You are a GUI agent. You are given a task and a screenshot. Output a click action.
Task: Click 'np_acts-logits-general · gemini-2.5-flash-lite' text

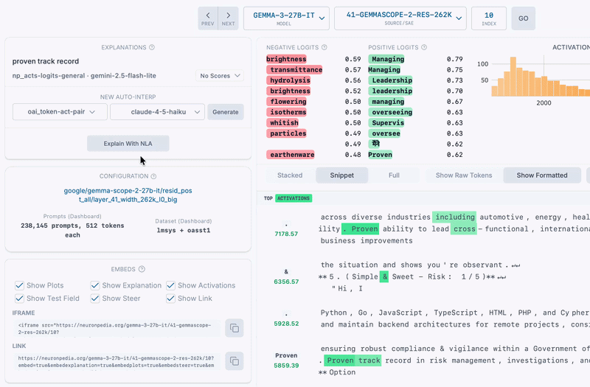(x=84, y=76)
